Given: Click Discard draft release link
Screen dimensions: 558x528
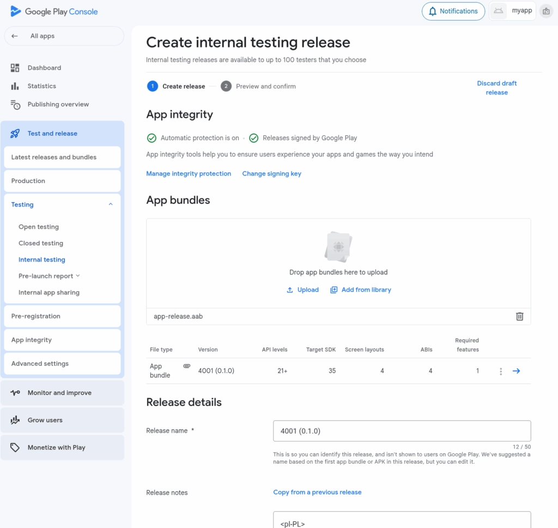Looking at the screenshot, I should [x=496, y=88].
